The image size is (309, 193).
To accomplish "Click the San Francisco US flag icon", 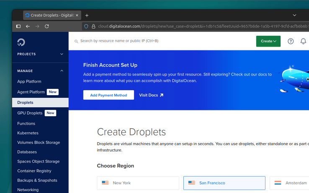I will (191, 183).
